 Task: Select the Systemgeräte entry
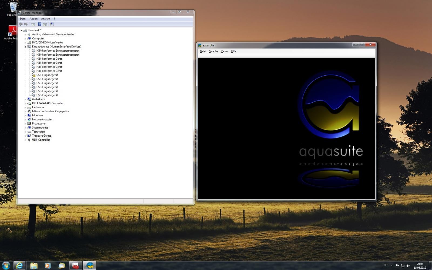tap(40, 127)
